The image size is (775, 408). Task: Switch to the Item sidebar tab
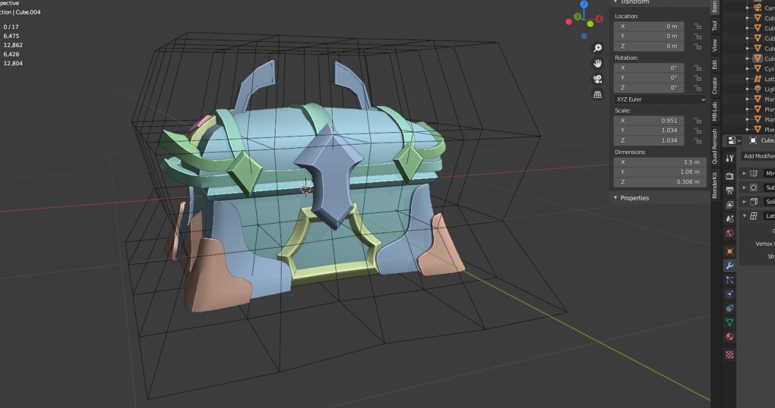click(x=714, y=6)
